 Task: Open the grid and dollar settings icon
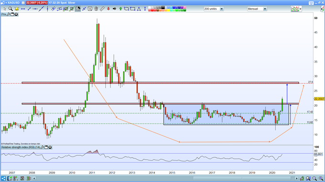tap(15, 178)
